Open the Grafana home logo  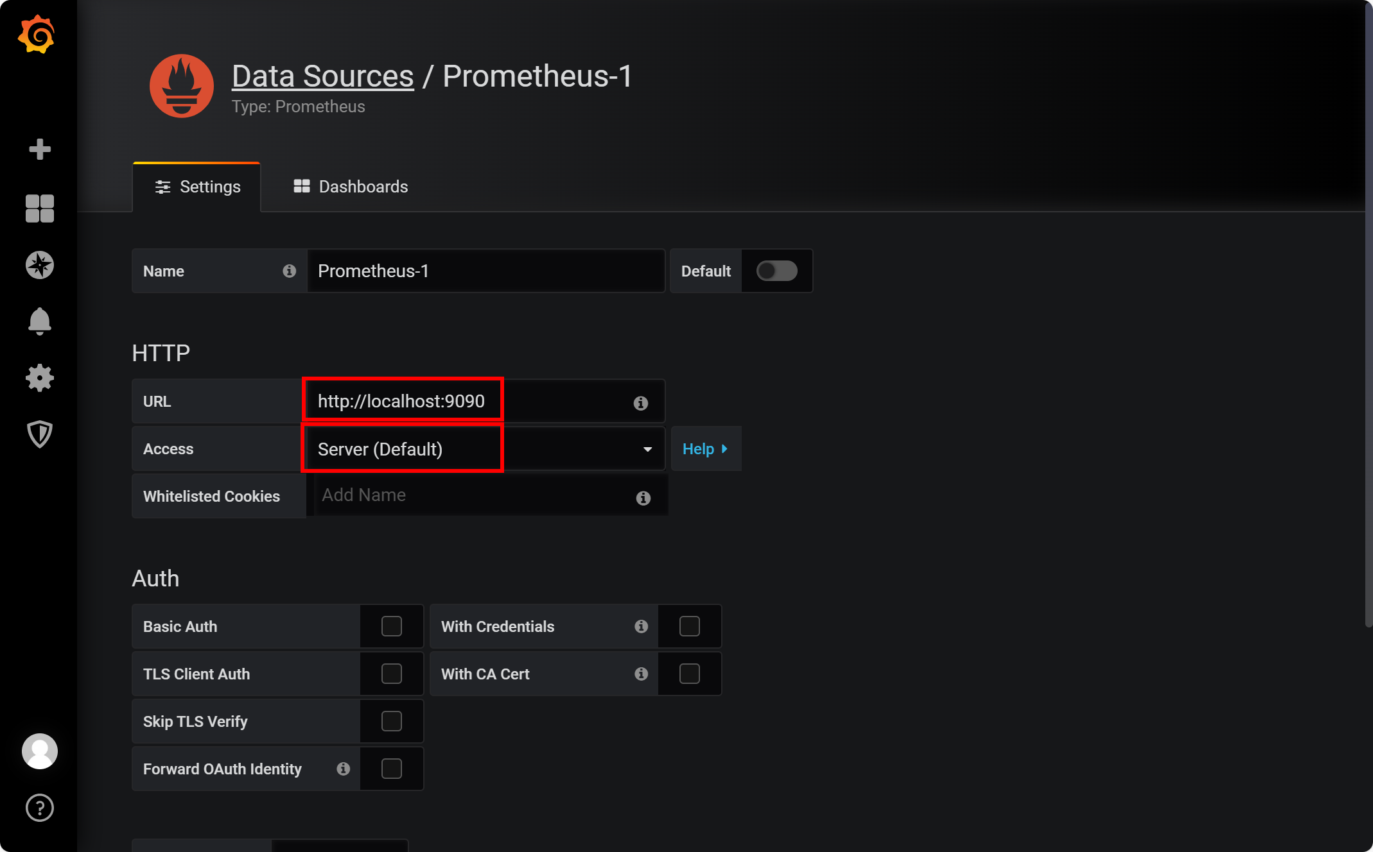[x=37, y=34]
